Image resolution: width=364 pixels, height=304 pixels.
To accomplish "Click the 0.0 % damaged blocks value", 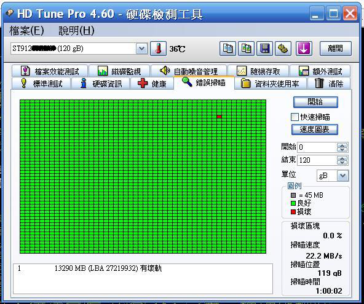I will click(333, 236).
